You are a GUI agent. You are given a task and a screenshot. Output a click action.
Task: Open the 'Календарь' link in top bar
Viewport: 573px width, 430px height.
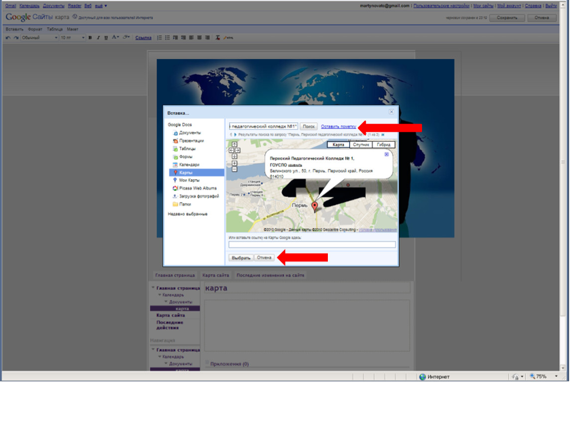tap(29, 6)
